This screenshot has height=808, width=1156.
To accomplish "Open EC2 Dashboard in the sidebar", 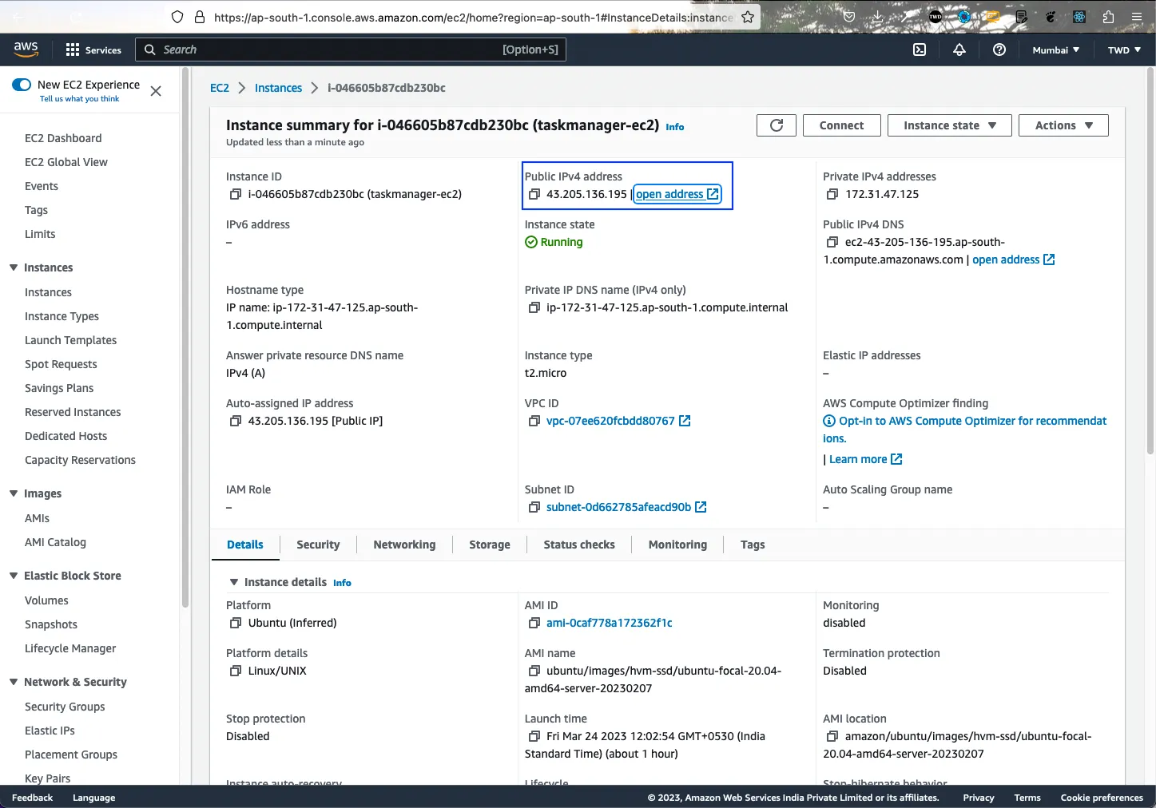I will coord(63,138).
